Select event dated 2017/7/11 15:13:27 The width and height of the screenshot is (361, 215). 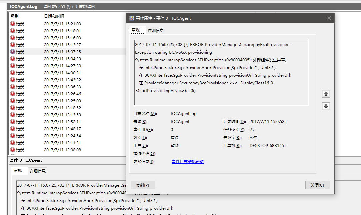pos(62,45)
